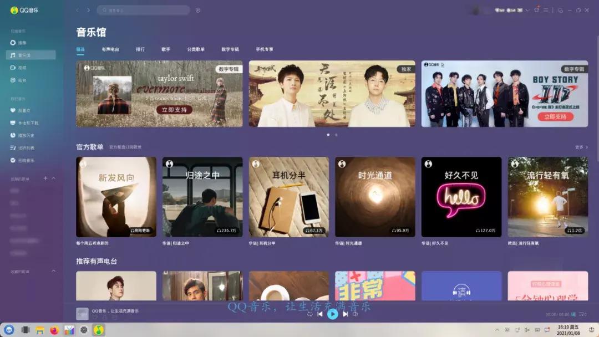The image size is (599, 337).
Task: Open the 耳机分半 playlist cover
Action: point(289,197)
